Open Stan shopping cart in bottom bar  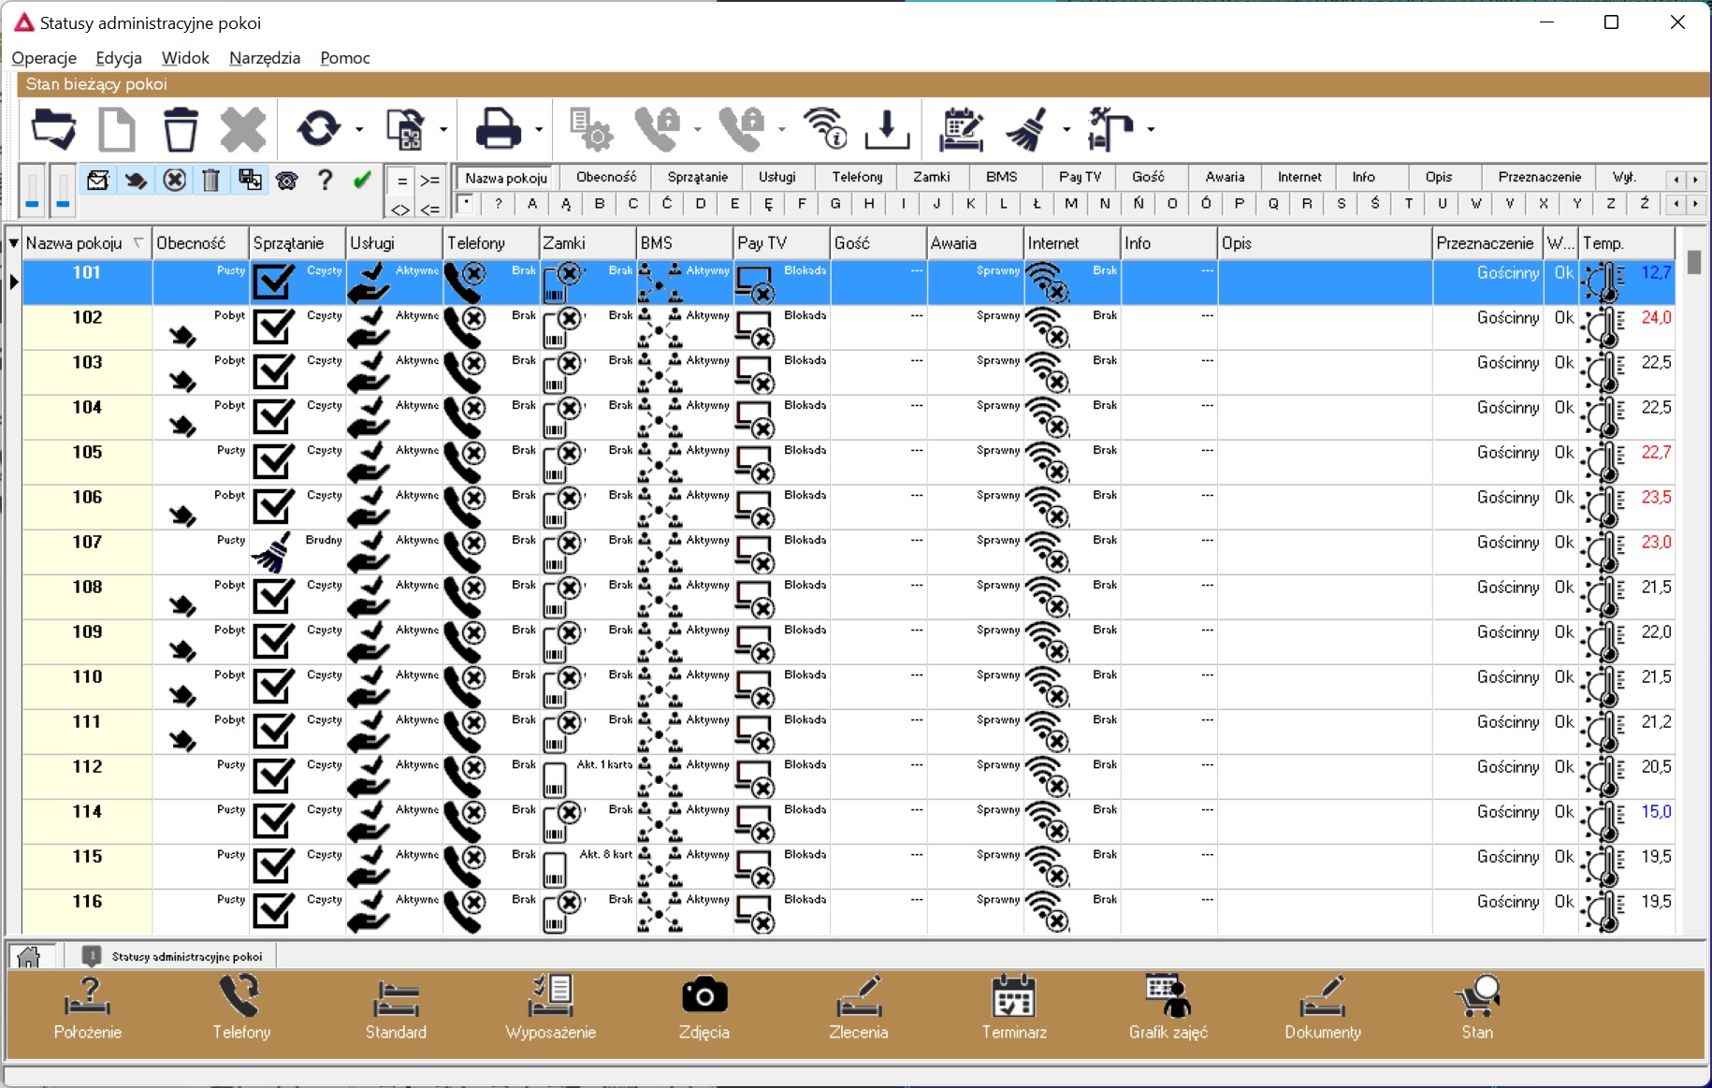point(1477,1008)
